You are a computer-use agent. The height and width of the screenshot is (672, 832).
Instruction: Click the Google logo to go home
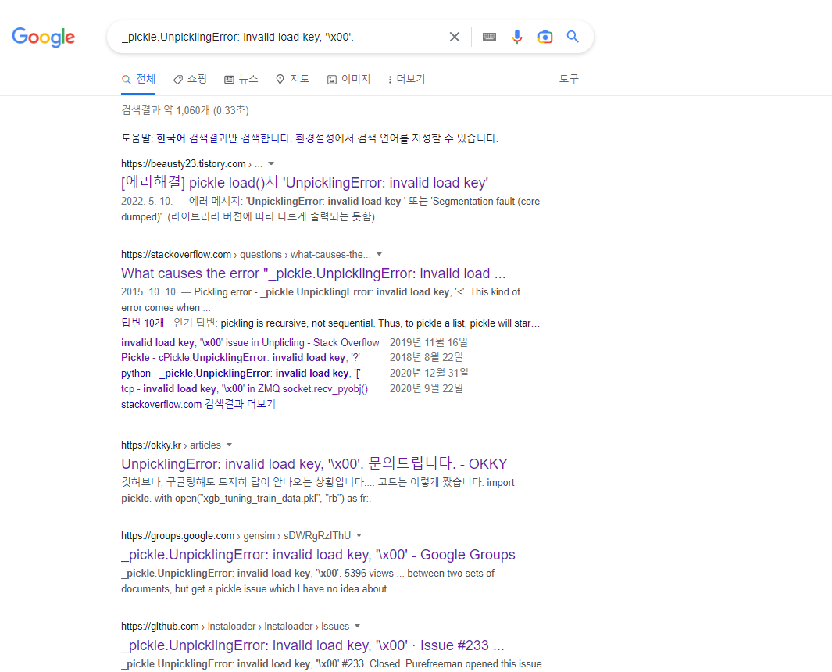pos(43,38)
